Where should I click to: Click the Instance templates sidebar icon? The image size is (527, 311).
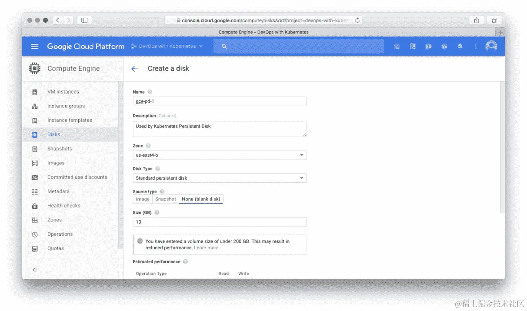tap(35, 120)
